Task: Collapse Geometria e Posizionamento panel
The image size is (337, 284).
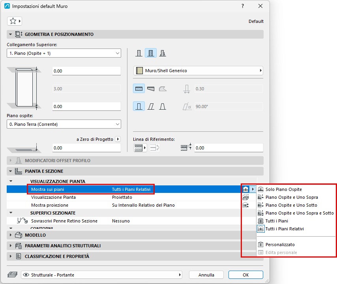Action: coord(10,34)
